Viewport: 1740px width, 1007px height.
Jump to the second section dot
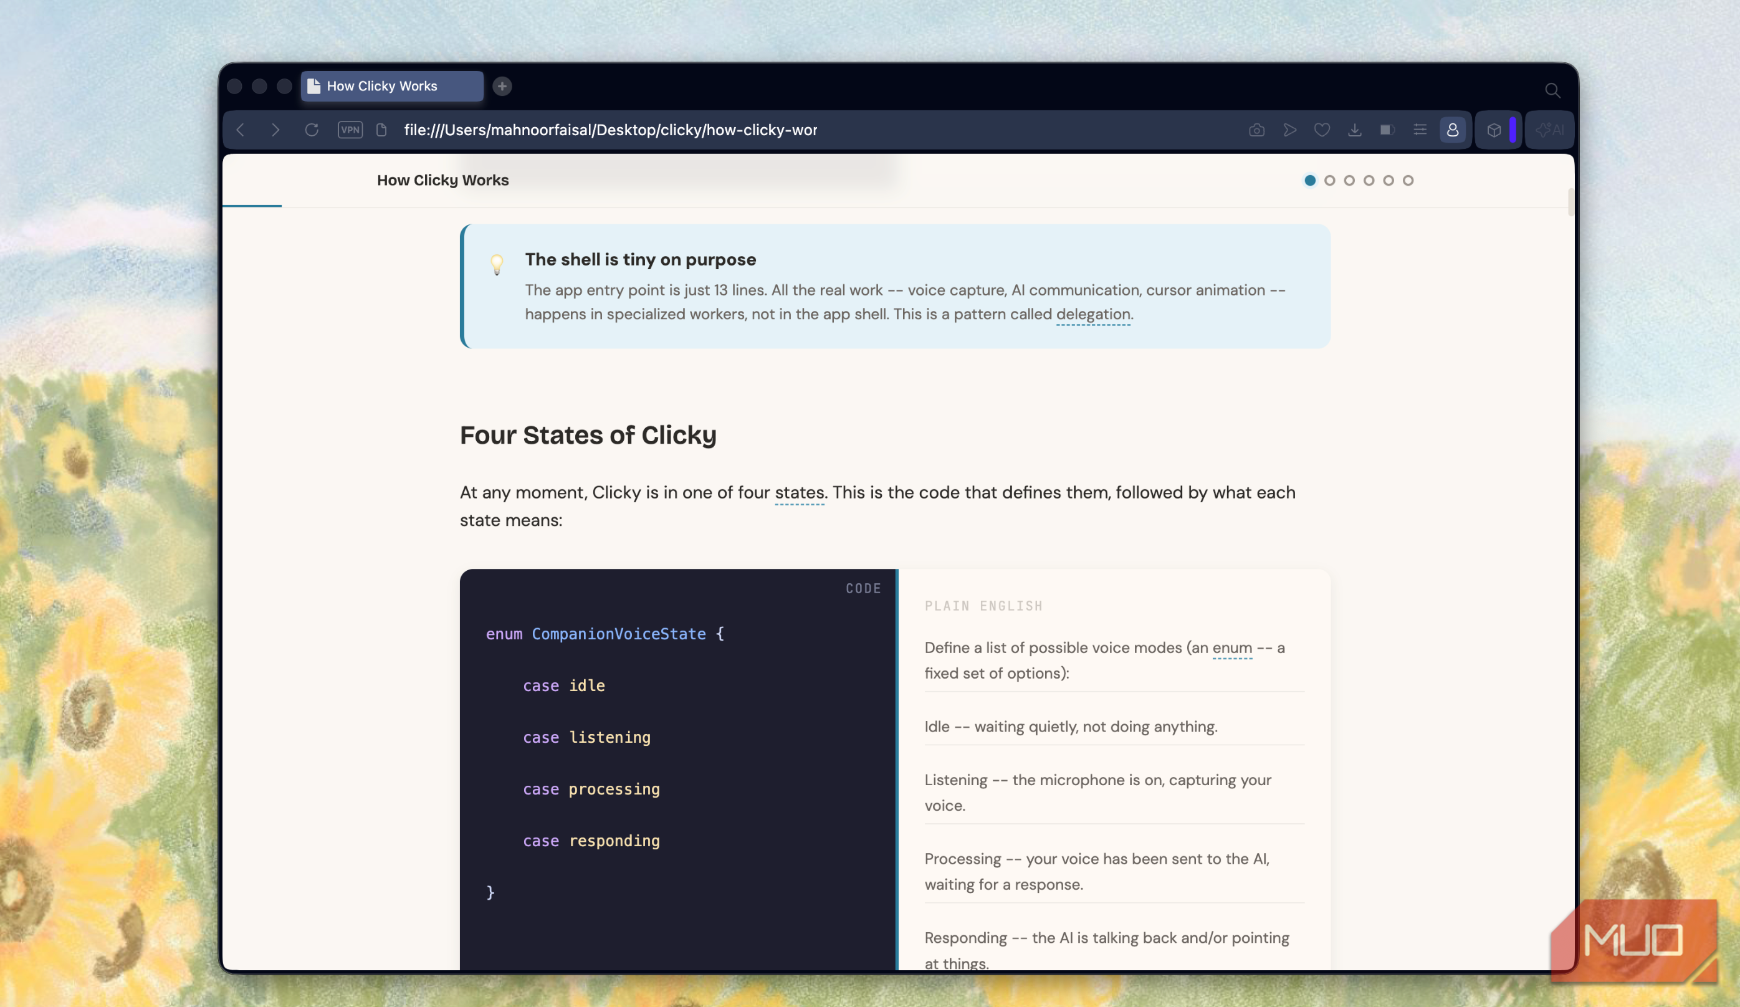coord(1329,180)
